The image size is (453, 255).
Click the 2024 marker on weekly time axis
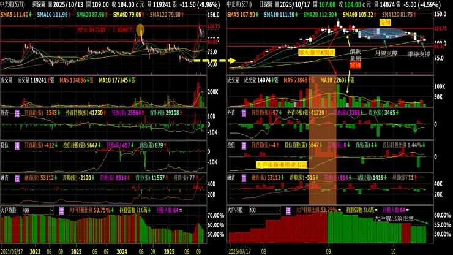(x=122, y=252)
